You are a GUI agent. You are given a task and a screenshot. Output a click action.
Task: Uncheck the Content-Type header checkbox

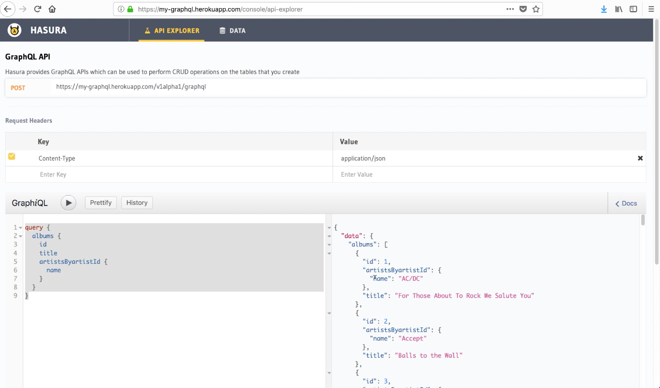coord(12,156)
